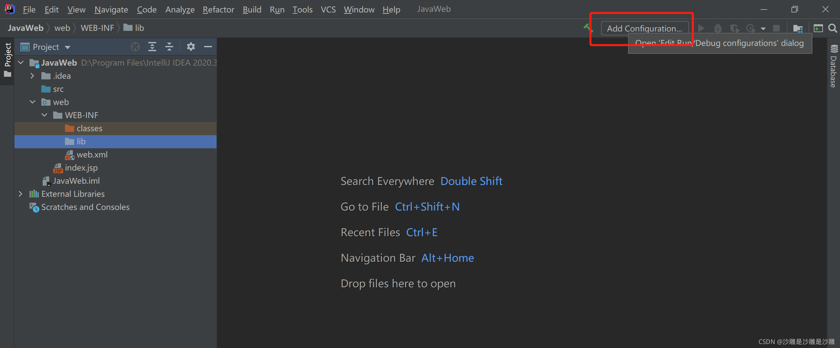Click Expand All icon in Project panel
Viewport: 840px width, 348px height.
click(152, 47)
